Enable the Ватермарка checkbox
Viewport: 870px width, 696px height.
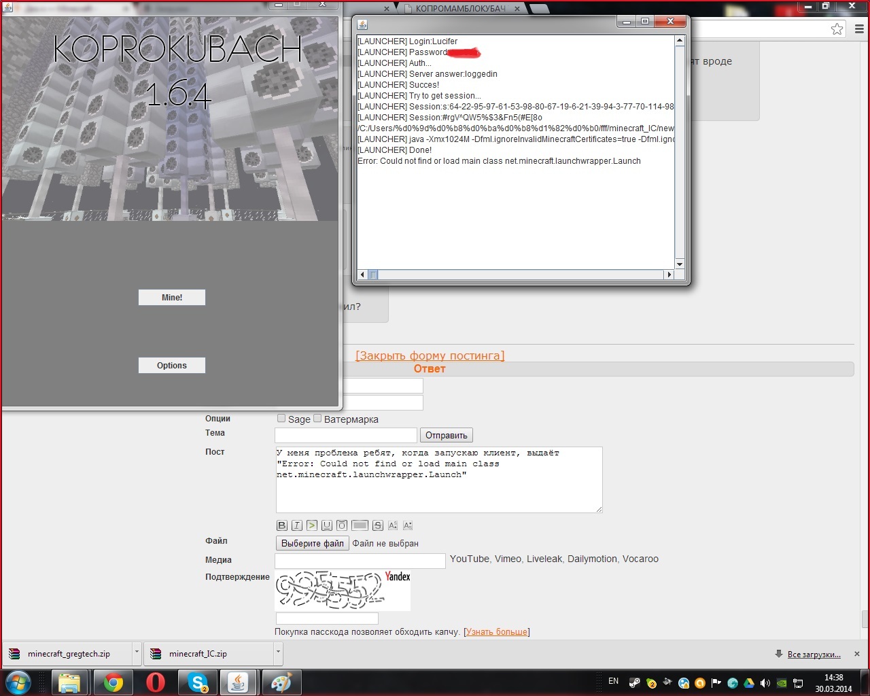[317, 419]
